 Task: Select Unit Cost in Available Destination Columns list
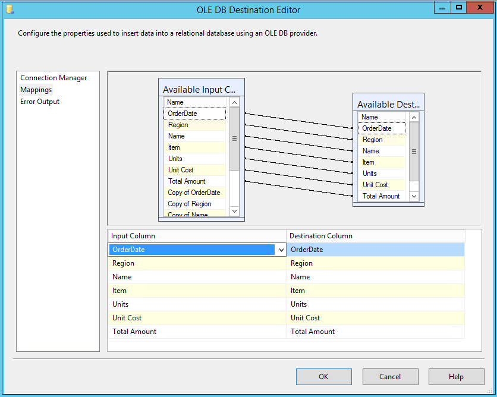tap(382, 185)
